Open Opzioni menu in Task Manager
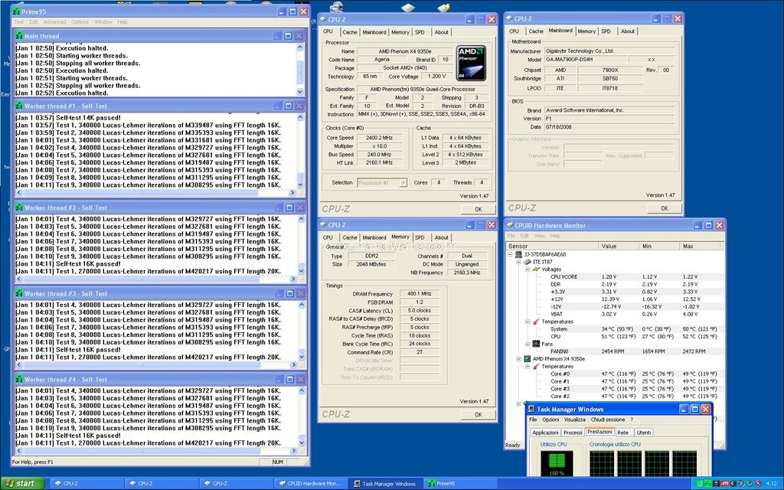This screenshot has width=784, height=490. pos(550,420)
